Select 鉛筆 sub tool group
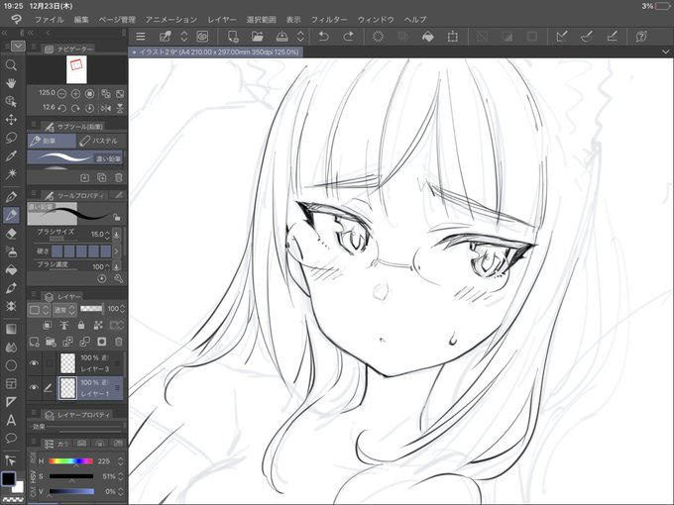This screenshot has height=505, width=674. tap(52, 141)
